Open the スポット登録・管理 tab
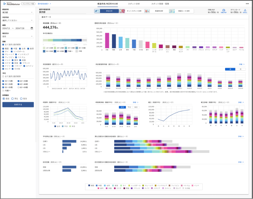This screenshot has width=253, height=199. pos(160,4)
